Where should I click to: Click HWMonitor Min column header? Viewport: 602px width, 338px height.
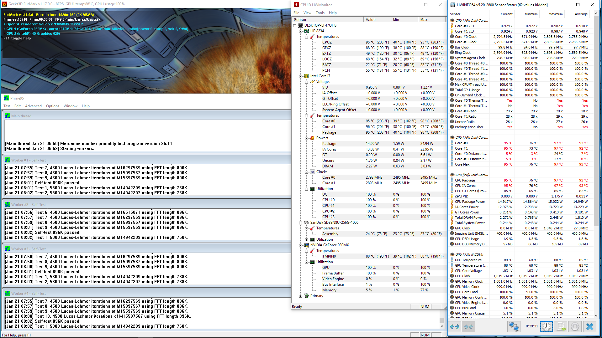pyautogui.click(x=404, y=19)
